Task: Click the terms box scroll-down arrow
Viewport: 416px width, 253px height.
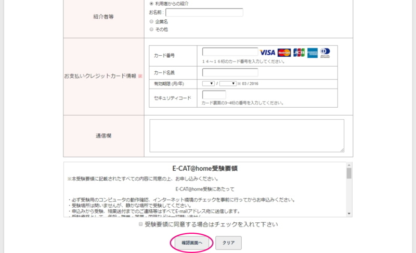Action: (349, 213)
